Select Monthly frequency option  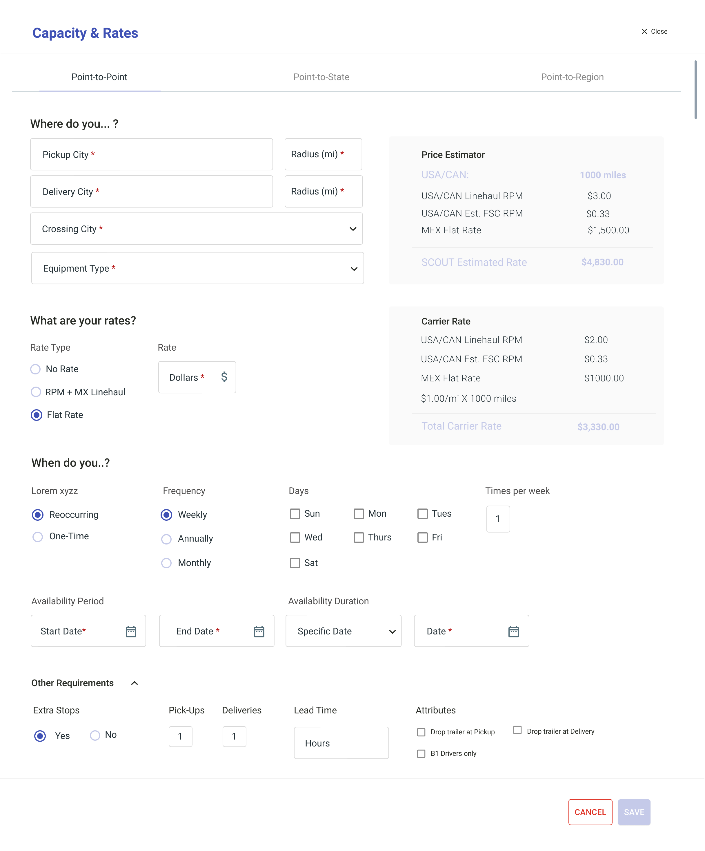click(x=166, y=563)
